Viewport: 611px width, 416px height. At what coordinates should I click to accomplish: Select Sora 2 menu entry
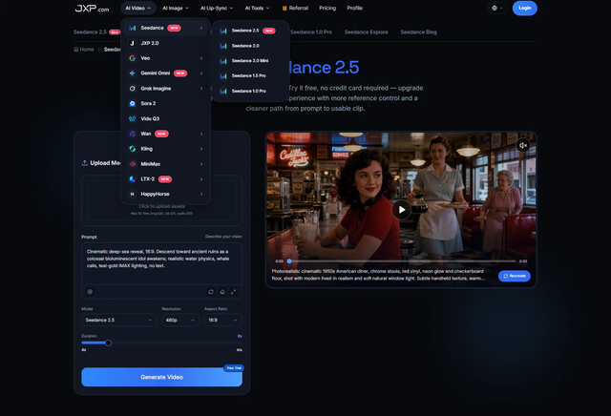click(x=165, y=104)
